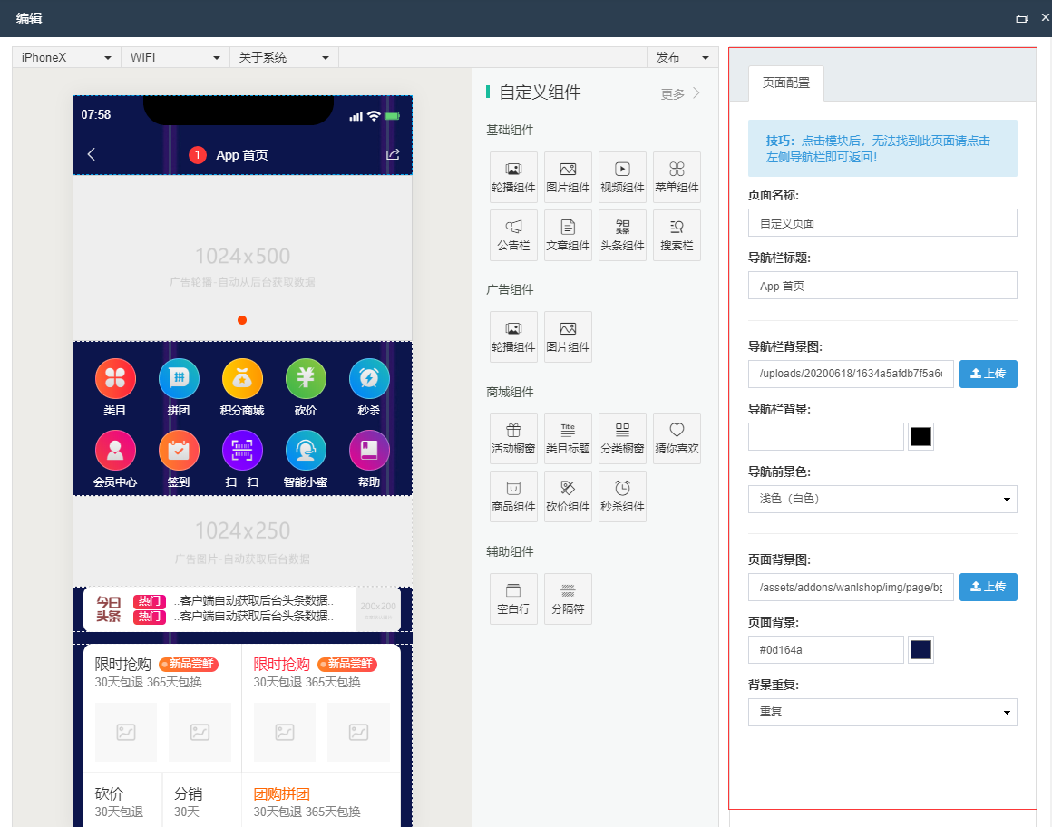Add the 视频组件 video component

click(x=622, y=177)
